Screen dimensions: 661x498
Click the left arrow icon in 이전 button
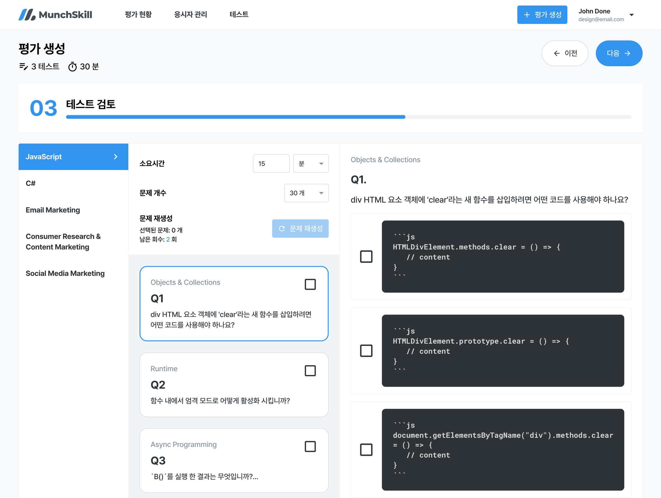click(x=557, y=53)
